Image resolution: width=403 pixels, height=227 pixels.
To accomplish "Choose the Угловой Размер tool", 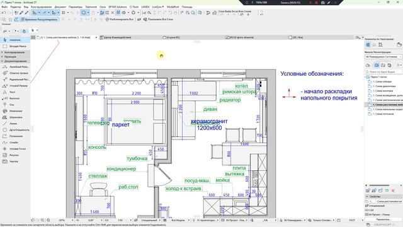I will tap(15, 86).
